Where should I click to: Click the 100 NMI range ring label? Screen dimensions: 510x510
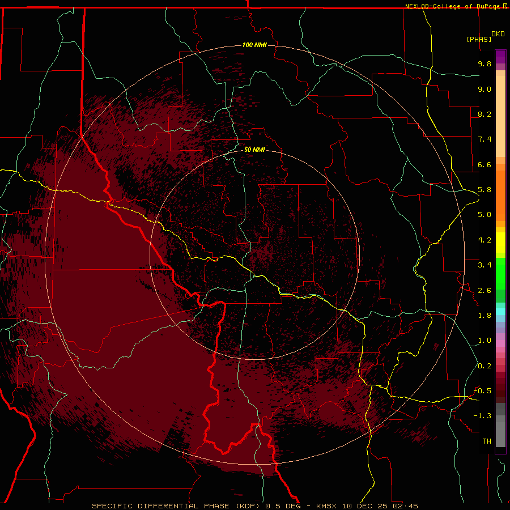point(254,45)
